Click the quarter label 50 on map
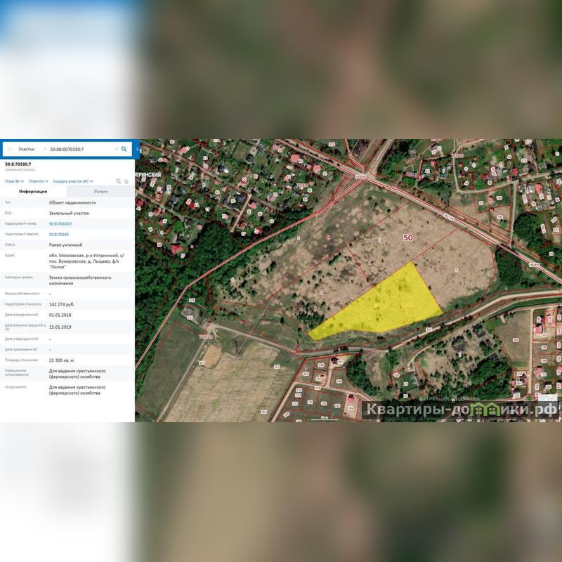Image resolution: width=562 pixels, height=562 pixels. [x=408, y=238]
